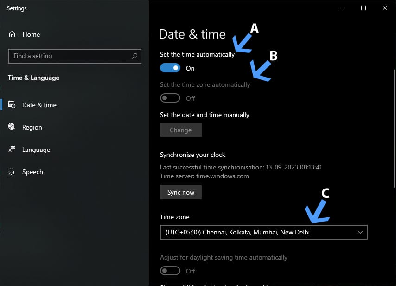Screen dimensions: 396x286
Task: Open the Date & time page
Action: (38, 105)
